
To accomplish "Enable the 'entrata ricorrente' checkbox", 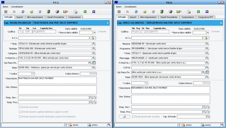I will click(20, 107).
